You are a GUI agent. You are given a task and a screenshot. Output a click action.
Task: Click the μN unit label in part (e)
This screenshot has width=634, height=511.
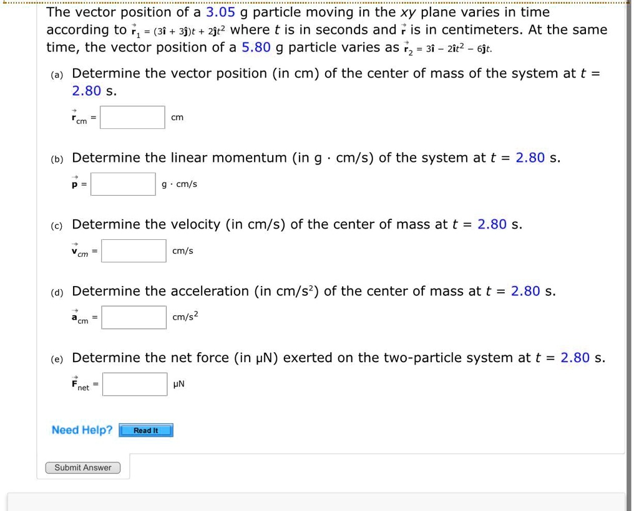(x=177, y=384)
